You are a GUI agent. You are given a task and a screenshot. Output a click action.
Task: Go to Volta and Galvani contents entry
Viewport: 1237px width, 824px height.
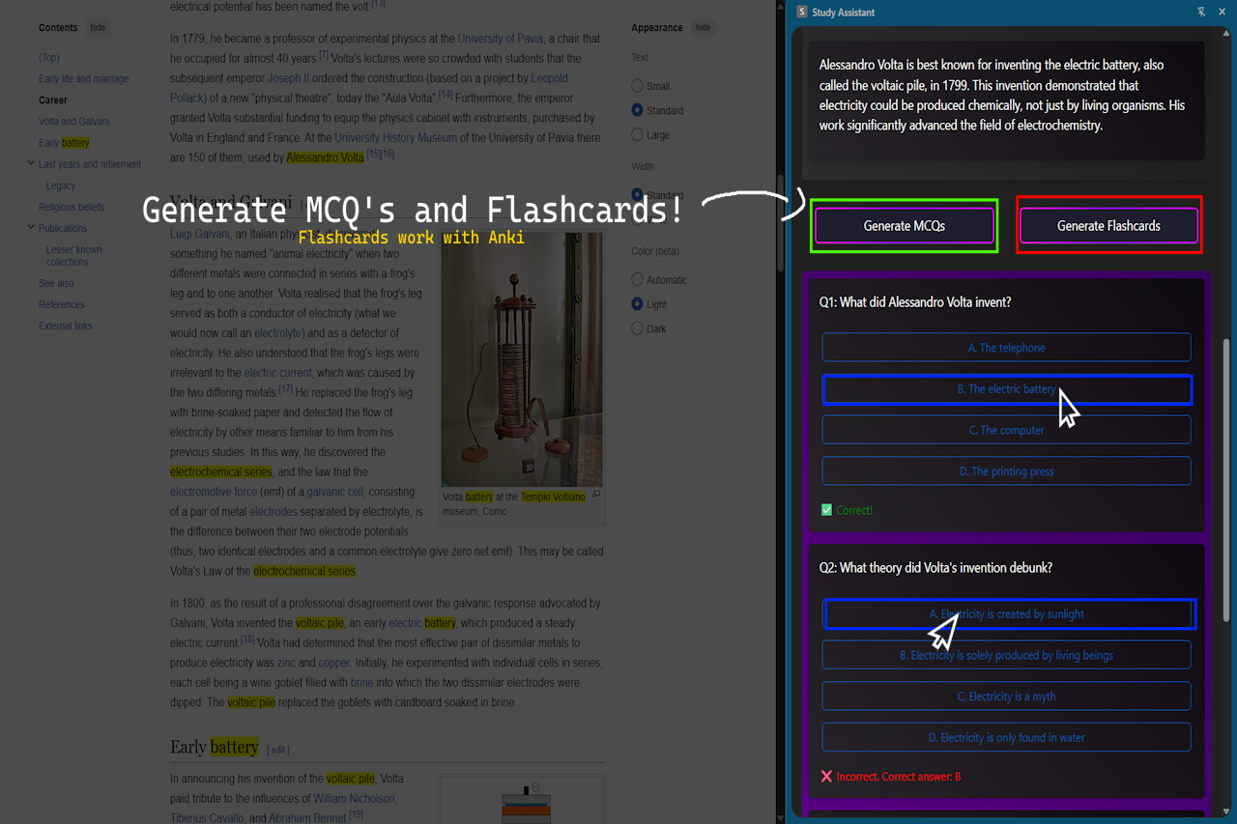tap(73, 122)
